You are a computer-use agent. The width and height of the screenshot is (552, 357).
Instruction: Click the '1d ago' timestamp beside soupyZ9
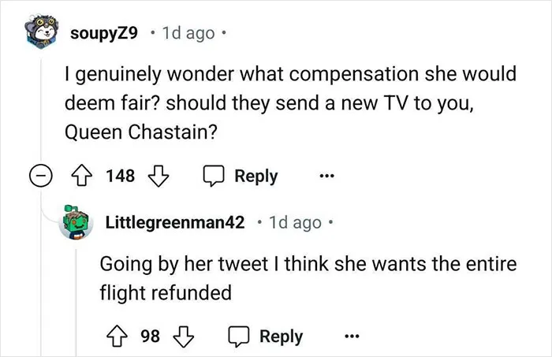[x=188, y=33]
